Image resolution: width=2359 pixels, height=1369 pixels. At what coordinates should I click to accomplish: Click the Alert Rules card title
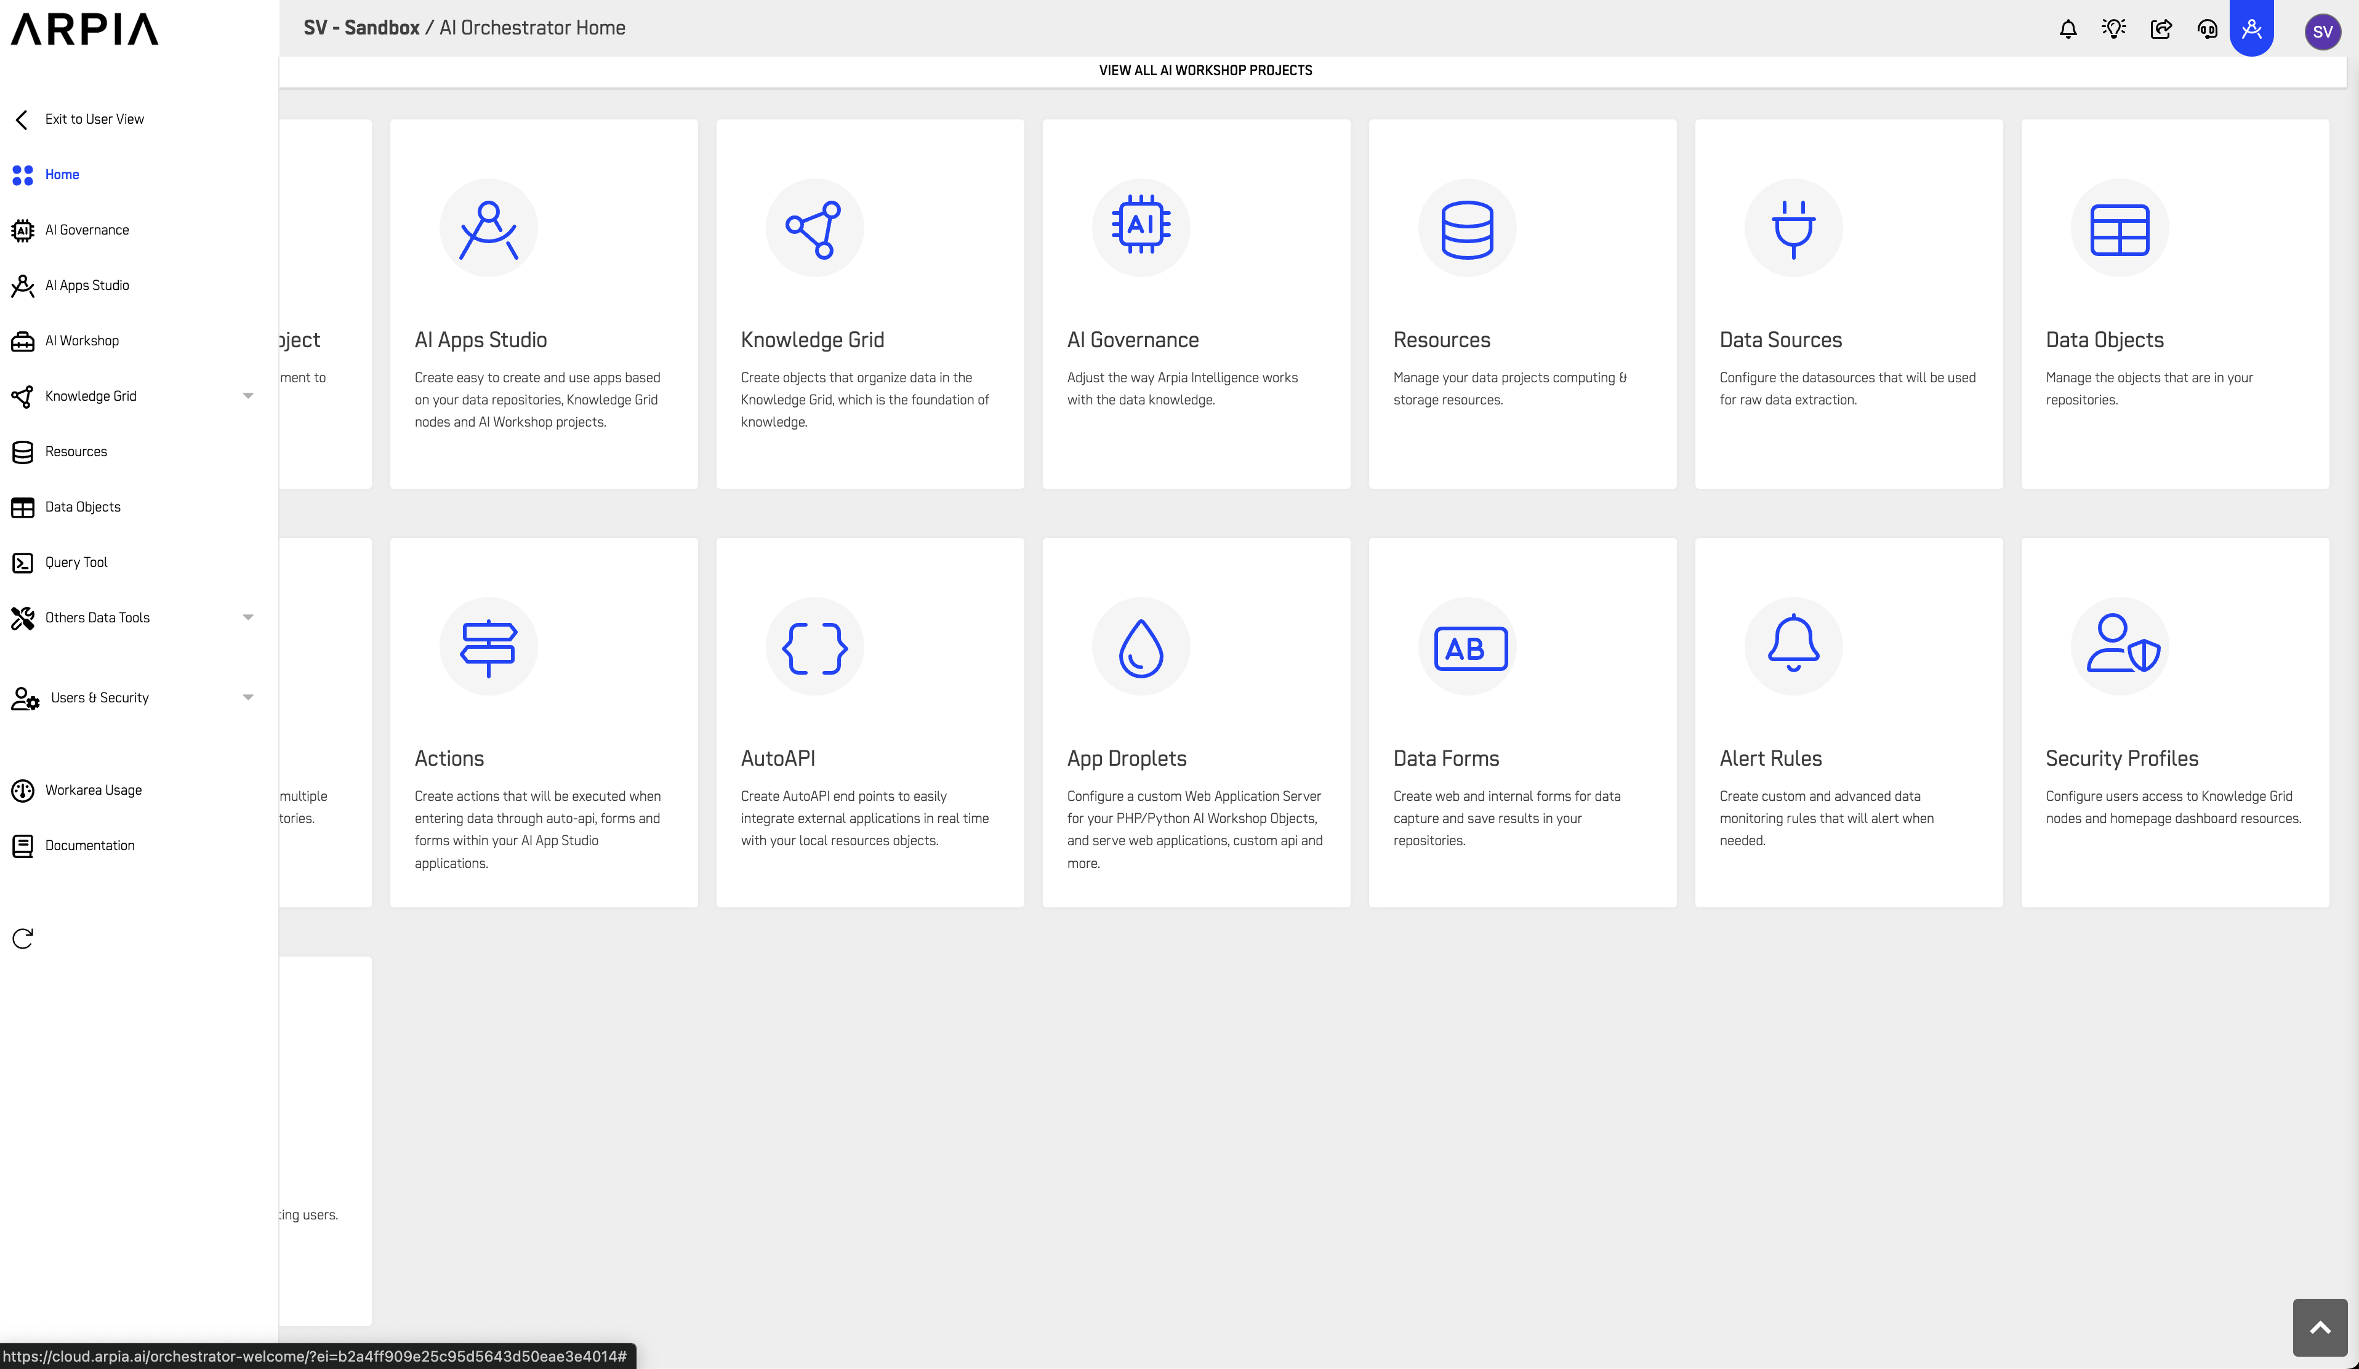point(1771,758)
